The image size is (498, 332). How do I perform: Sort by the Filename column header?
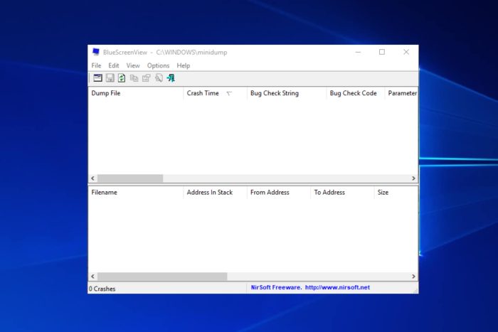[136, 193]
